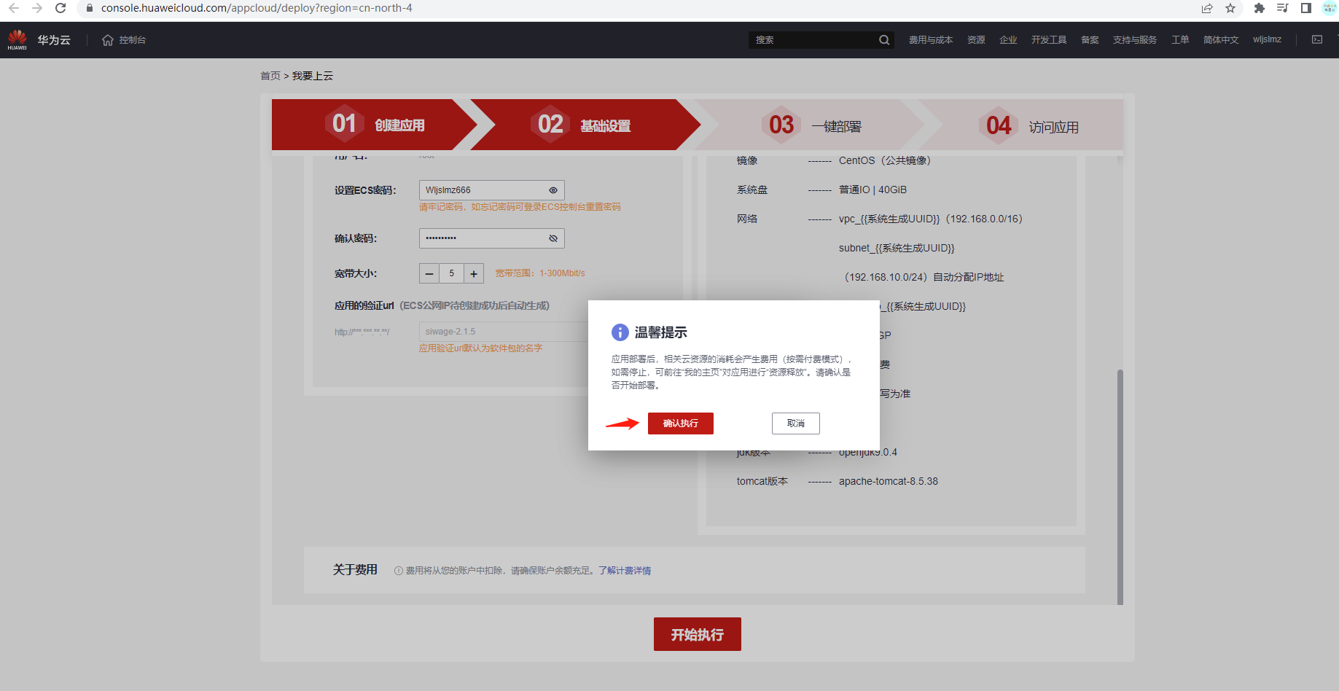
Task: Open the 支持与服务 menu
Action: (x=1134, y=40)
